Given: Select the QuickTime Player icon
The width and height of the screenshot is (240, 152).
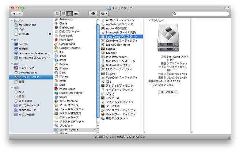Looking at the screenshot, I should 56,93.
